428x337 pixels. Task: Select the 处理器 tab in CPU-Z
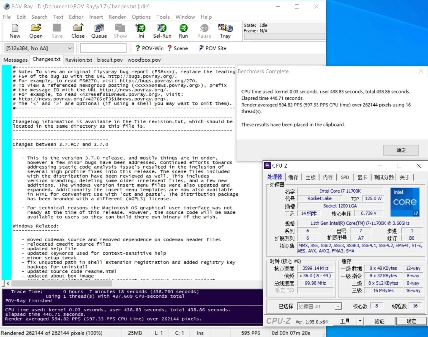point(274,177)
